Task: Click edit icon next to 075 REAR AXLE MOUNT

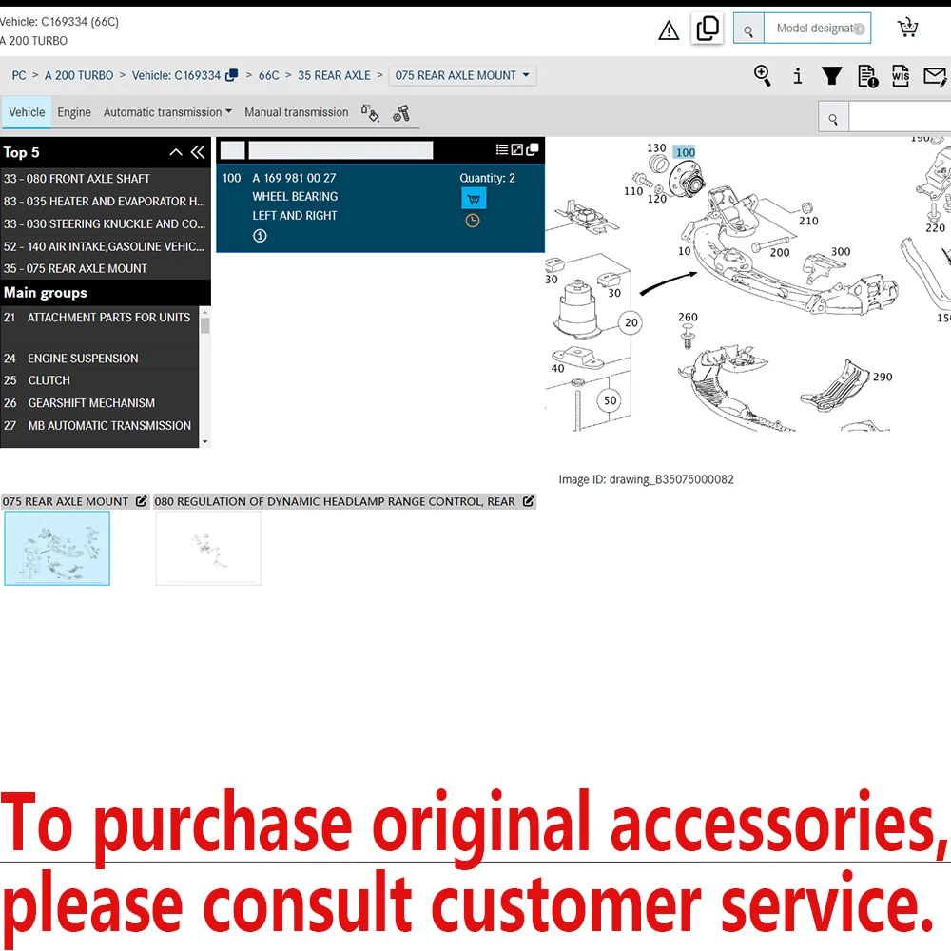Action: pyautogui.click(x=142, y=501)
